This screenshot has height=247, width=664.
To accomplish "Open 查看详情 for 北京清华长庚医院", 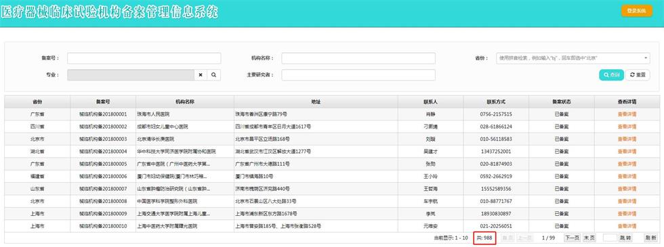I will click(627, 139).
